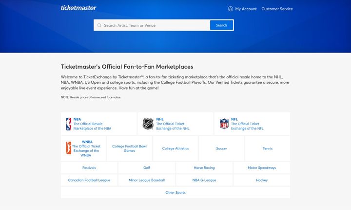Image resolution: width=351 pixels, height=219 pixels.
Task: Focus the Search Artist, Team or Venue field
Action: coord(152,25)
